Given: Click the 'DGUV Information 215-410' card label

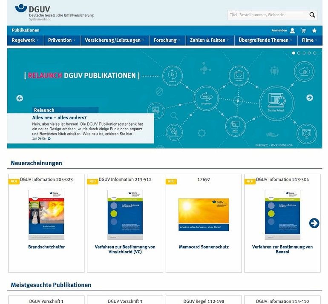Looking at the screenshot, I should coord(282,301).
